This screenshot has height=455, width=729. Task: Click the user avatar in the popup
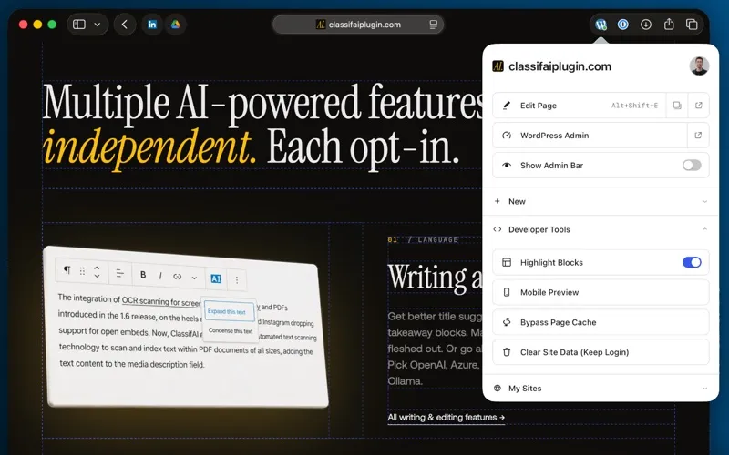[x=699, y=66]
